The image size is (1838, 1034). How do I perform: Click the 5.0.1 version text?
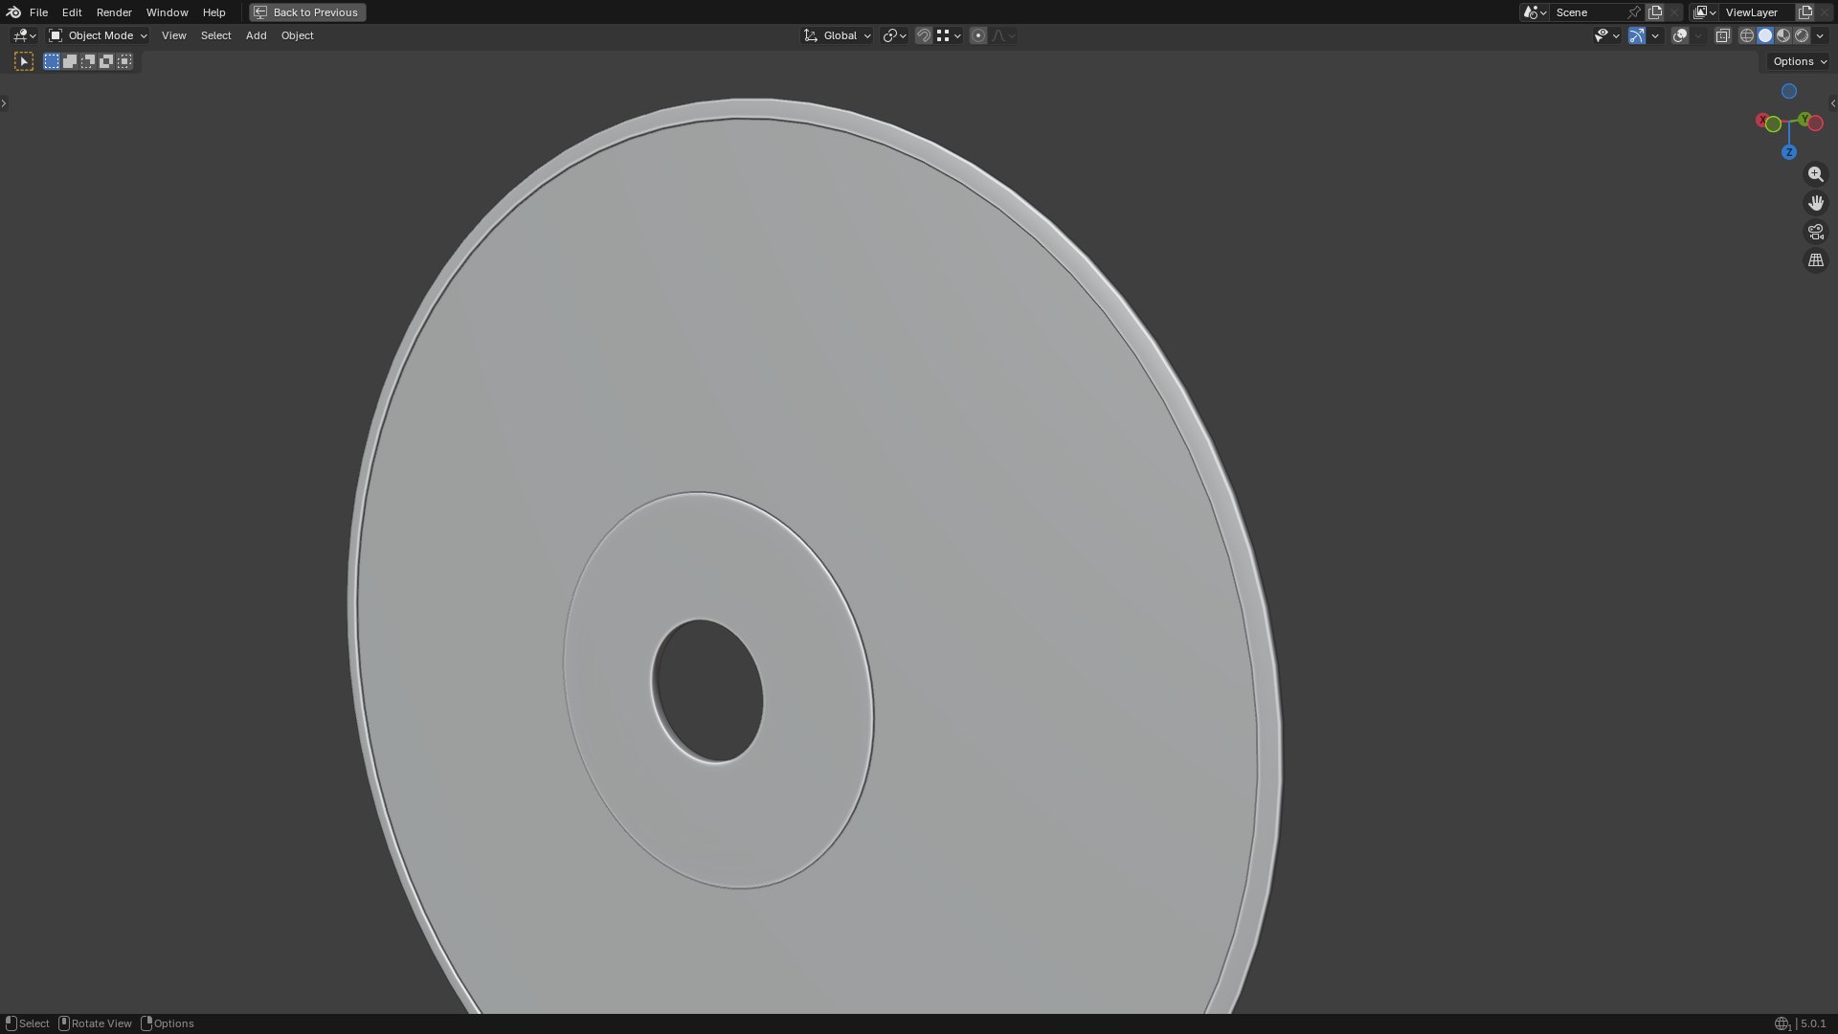(x=1812, y=1023)
